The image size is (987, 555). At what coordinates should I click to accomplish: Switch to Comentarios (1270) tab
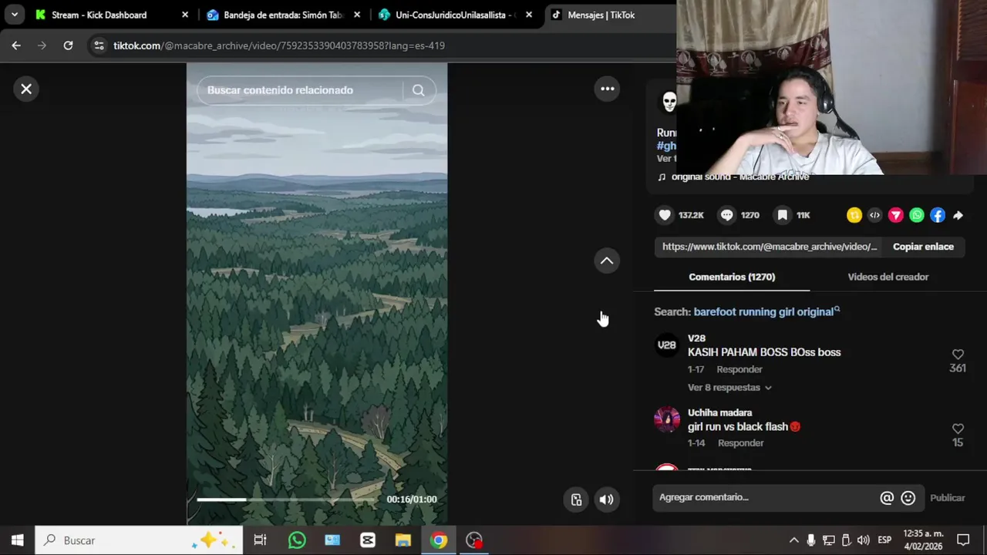coord(732,277)
